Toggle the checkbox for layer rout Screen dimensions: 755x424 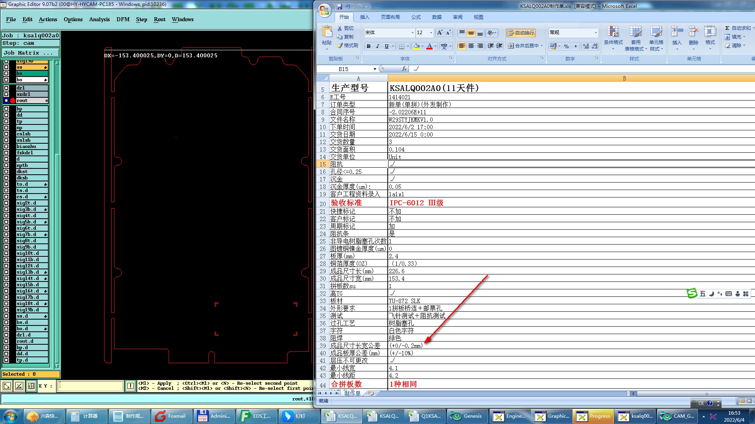coord(6,101)
